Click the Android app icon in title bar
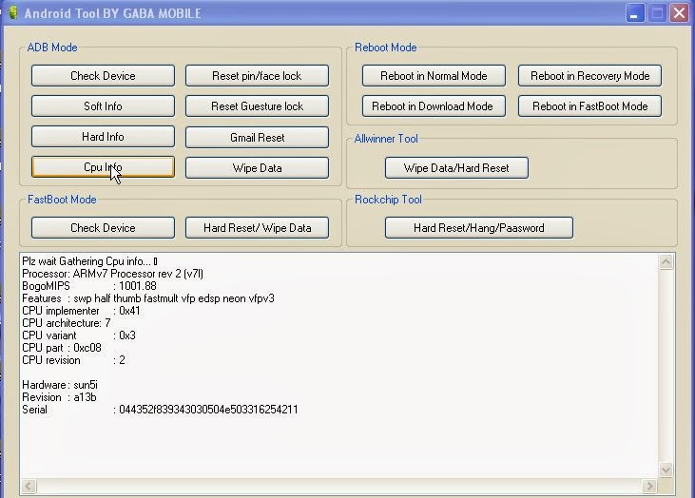Image resolution: width=695 pixels, height=498 pixels. coord(13,12)
